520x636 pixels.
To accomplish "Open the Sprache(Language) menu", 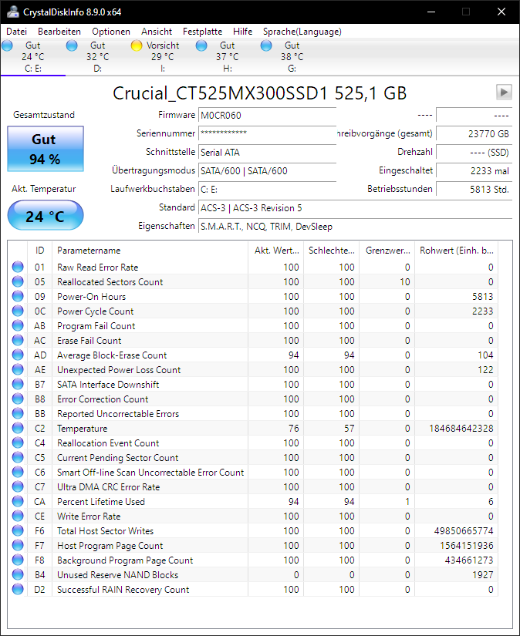I will 302,32.
